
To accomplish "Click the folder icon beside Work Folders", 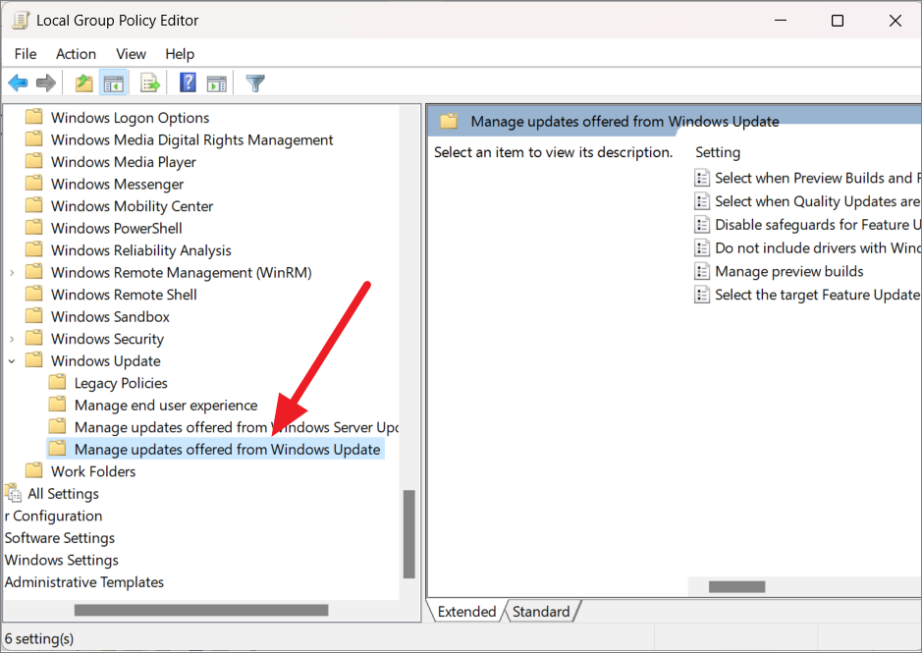I will pyautogui.click(x=34, y=470).
